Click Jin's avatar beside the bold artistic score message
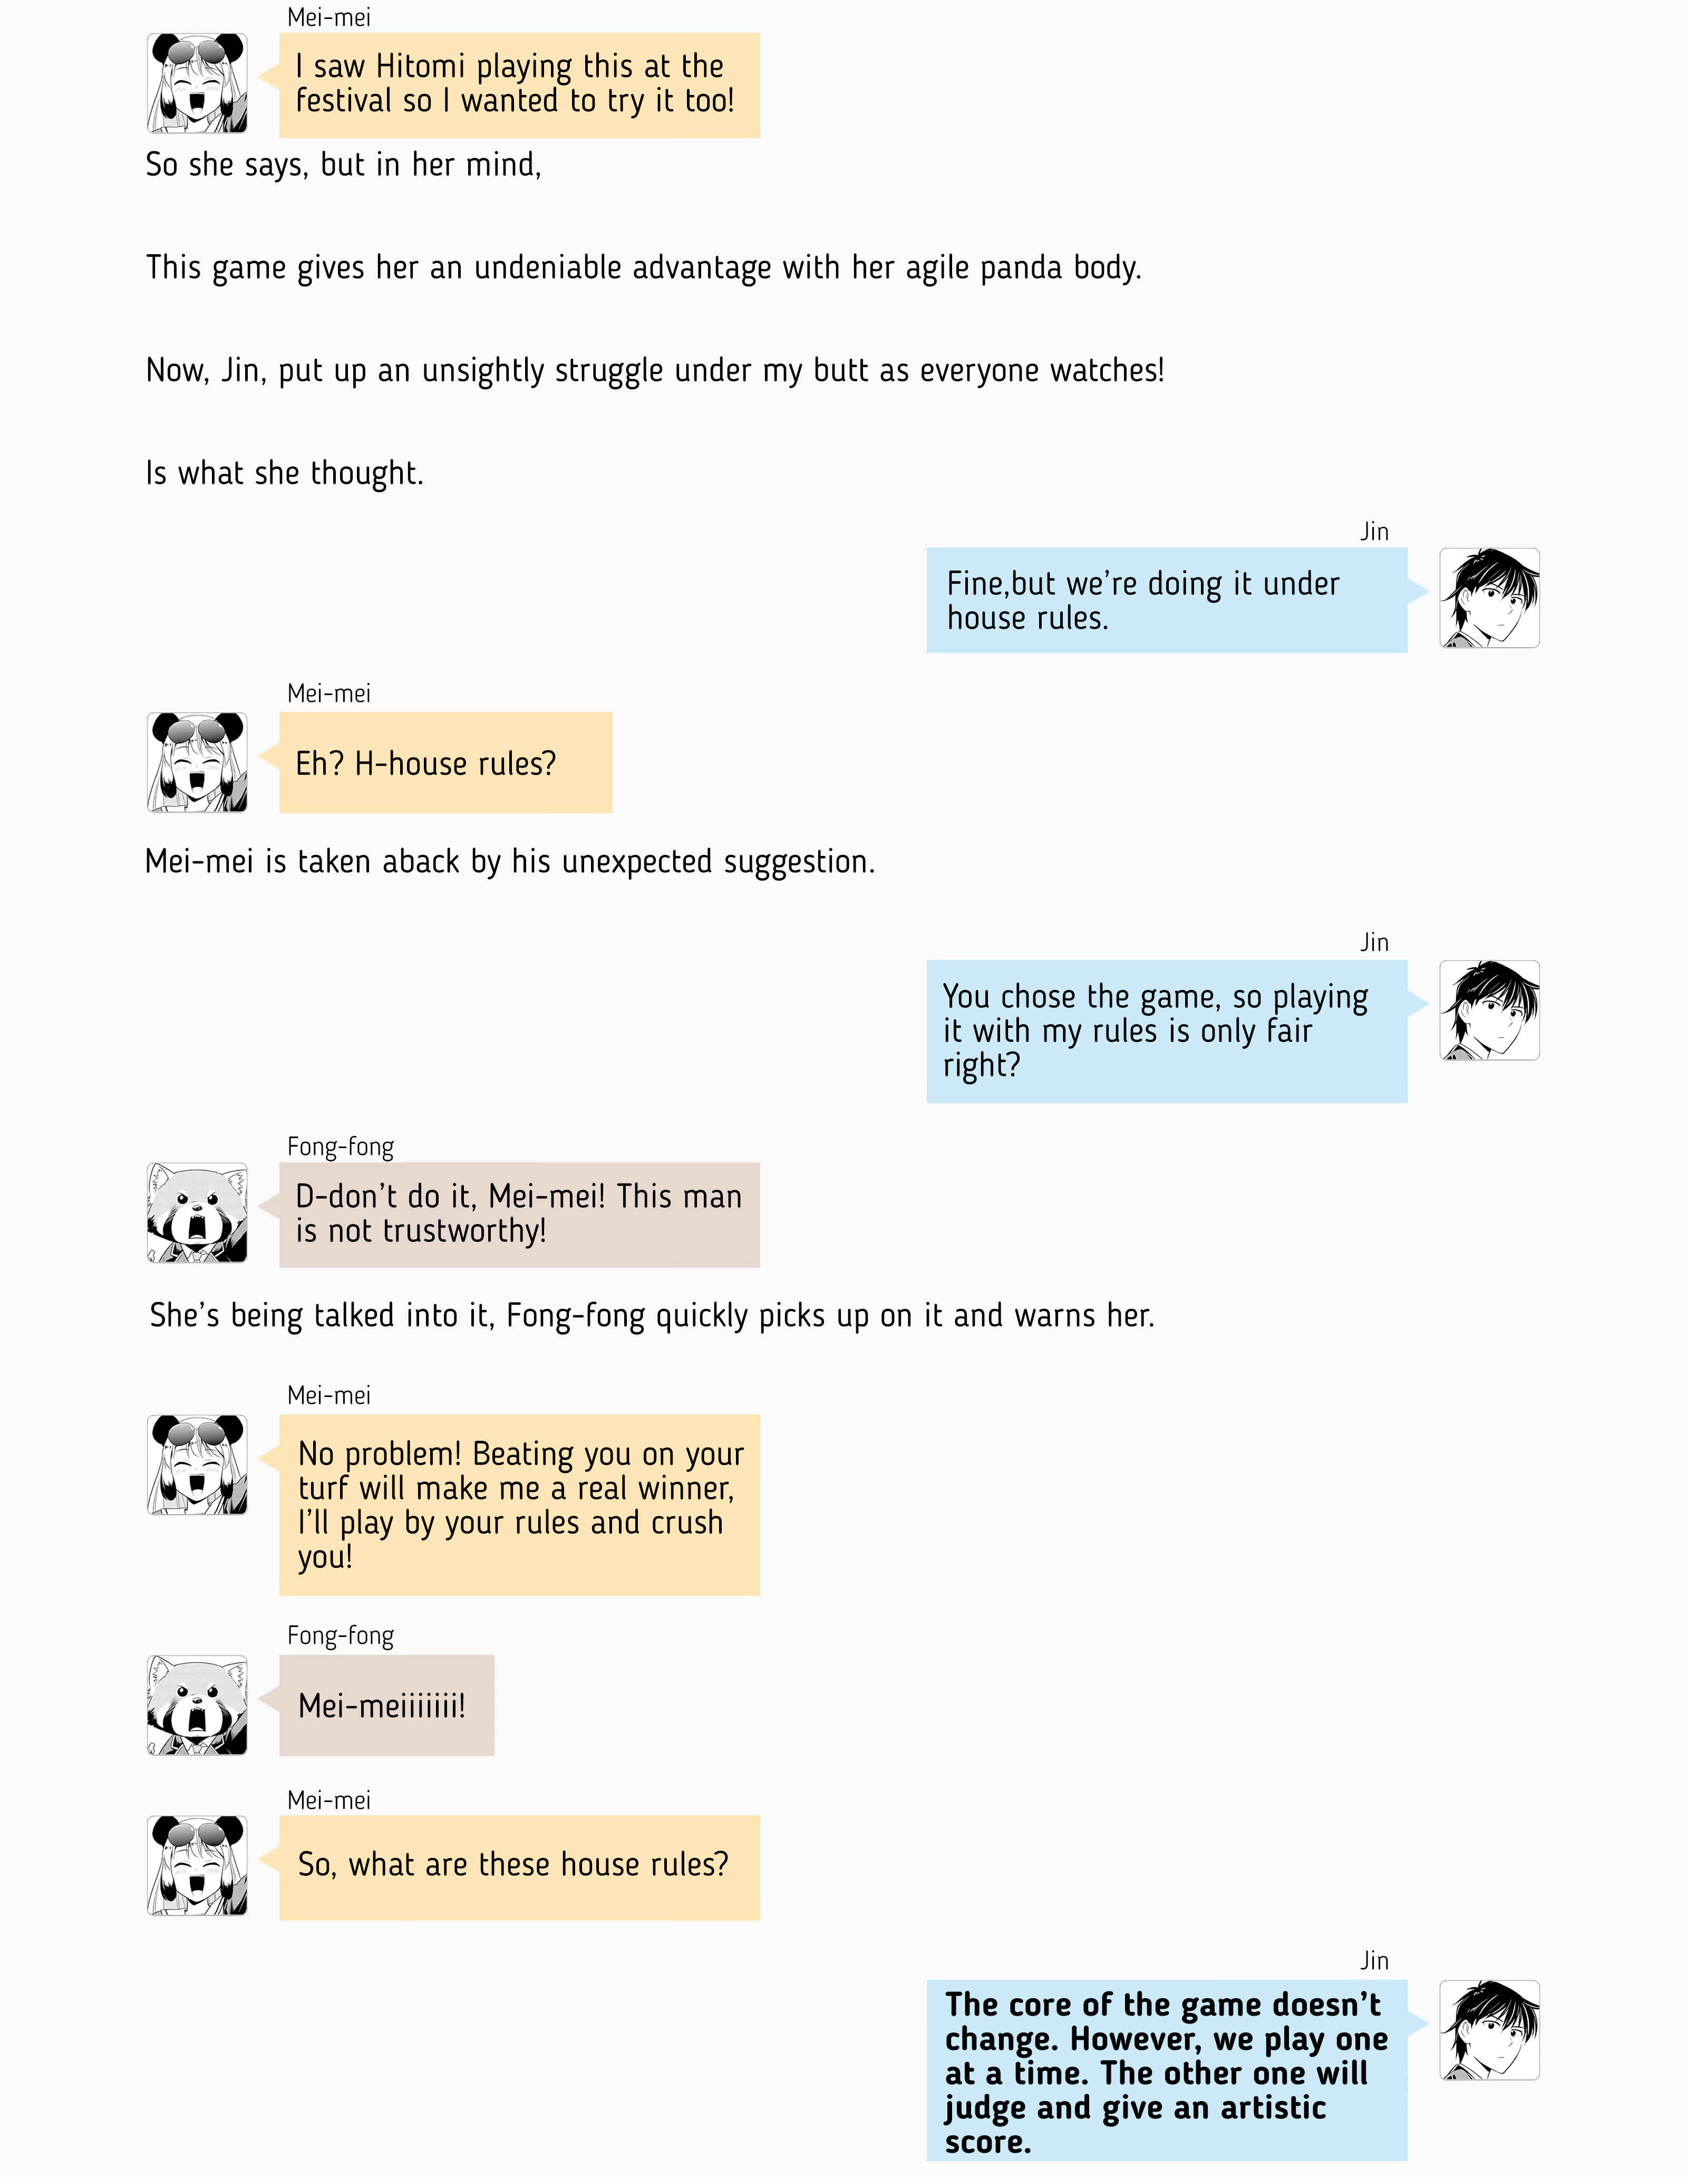Screen dimensions: 1687x2177 click(1489, 2030)
